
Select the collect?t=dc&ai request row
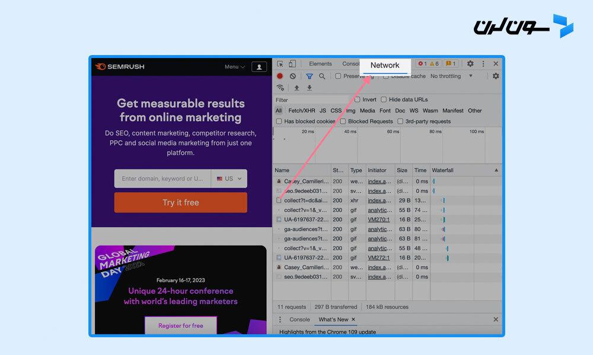387,201
